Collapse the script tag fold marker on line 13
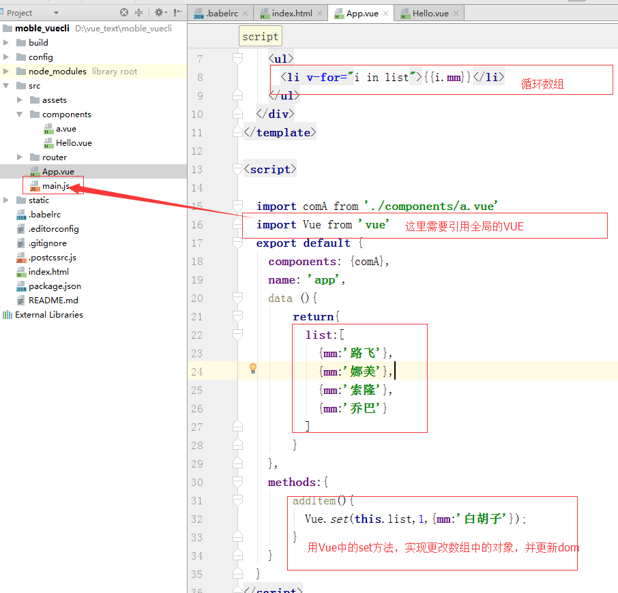This screenshot has width=618, height=593. (237, 169)
